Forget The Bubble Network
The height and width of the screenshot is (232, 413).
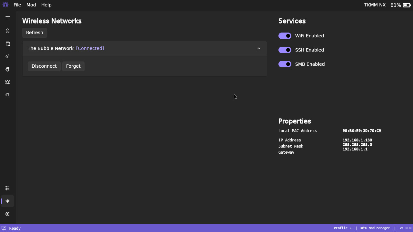click(73, 66)
